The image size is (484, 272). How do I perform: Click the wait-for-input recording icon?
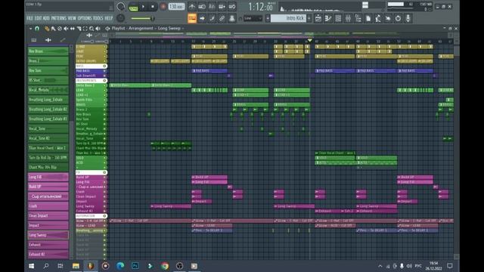point(202,7)
